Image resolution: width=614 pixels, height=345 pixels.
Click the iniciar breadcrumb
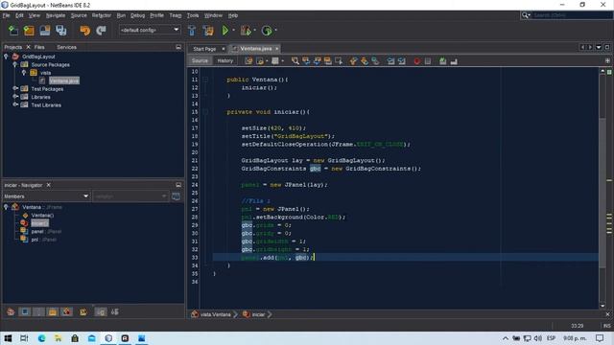(253, 314)
